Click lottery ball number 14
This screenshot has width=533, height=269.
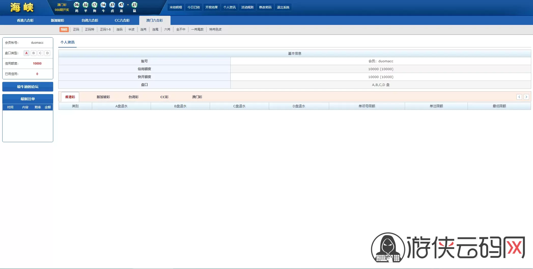tap(103, 5)
